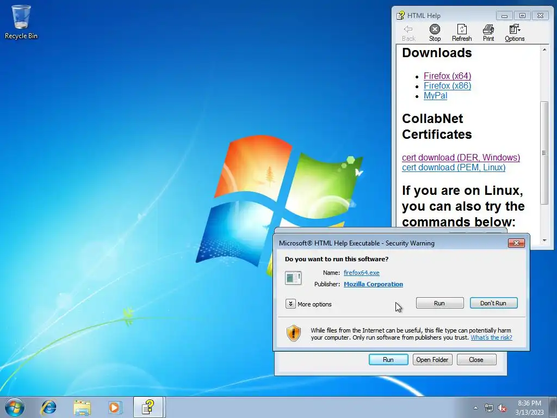
Task: Open Windows Explorer from the taskbar
Action: (x=82, y=407)
